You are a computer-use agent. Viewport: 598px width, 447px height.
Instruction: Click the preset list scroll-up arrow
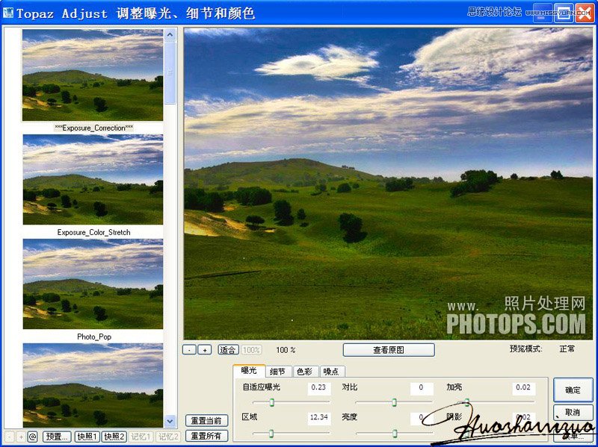pyautogui.click(x=170, y=35)
